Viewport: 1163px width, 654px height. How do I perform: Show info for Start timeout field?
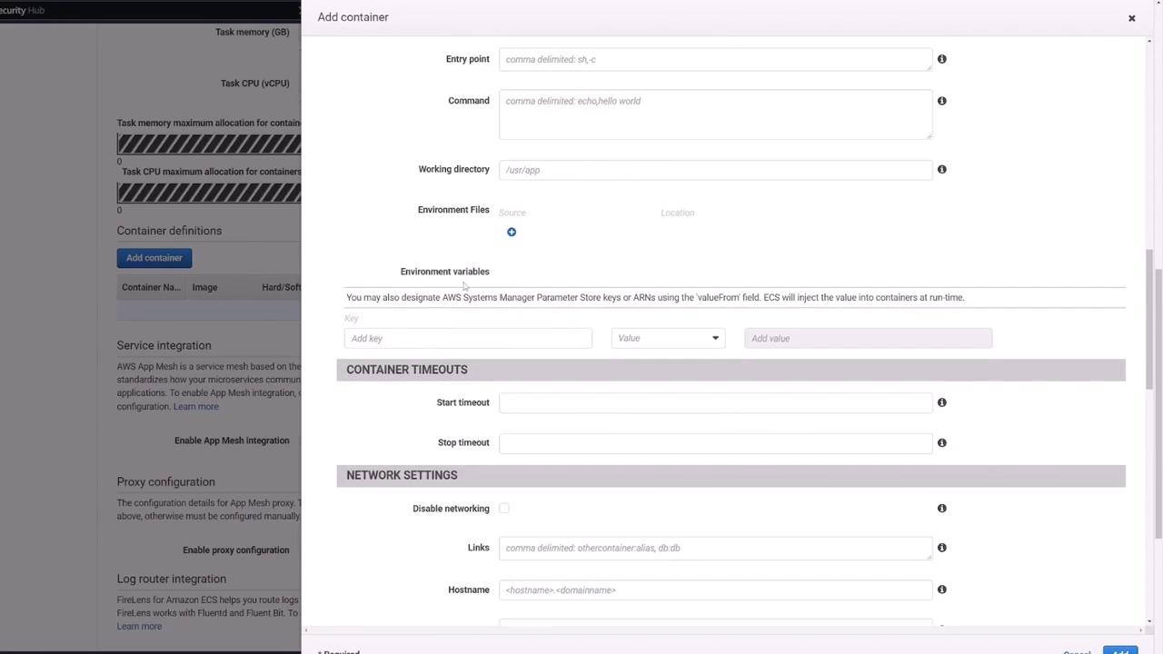pos(941,402)
